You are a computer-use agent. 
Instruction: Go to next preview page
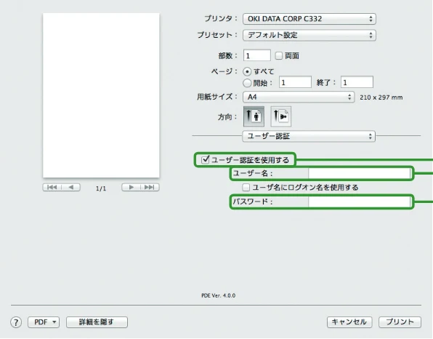[131, 187]
